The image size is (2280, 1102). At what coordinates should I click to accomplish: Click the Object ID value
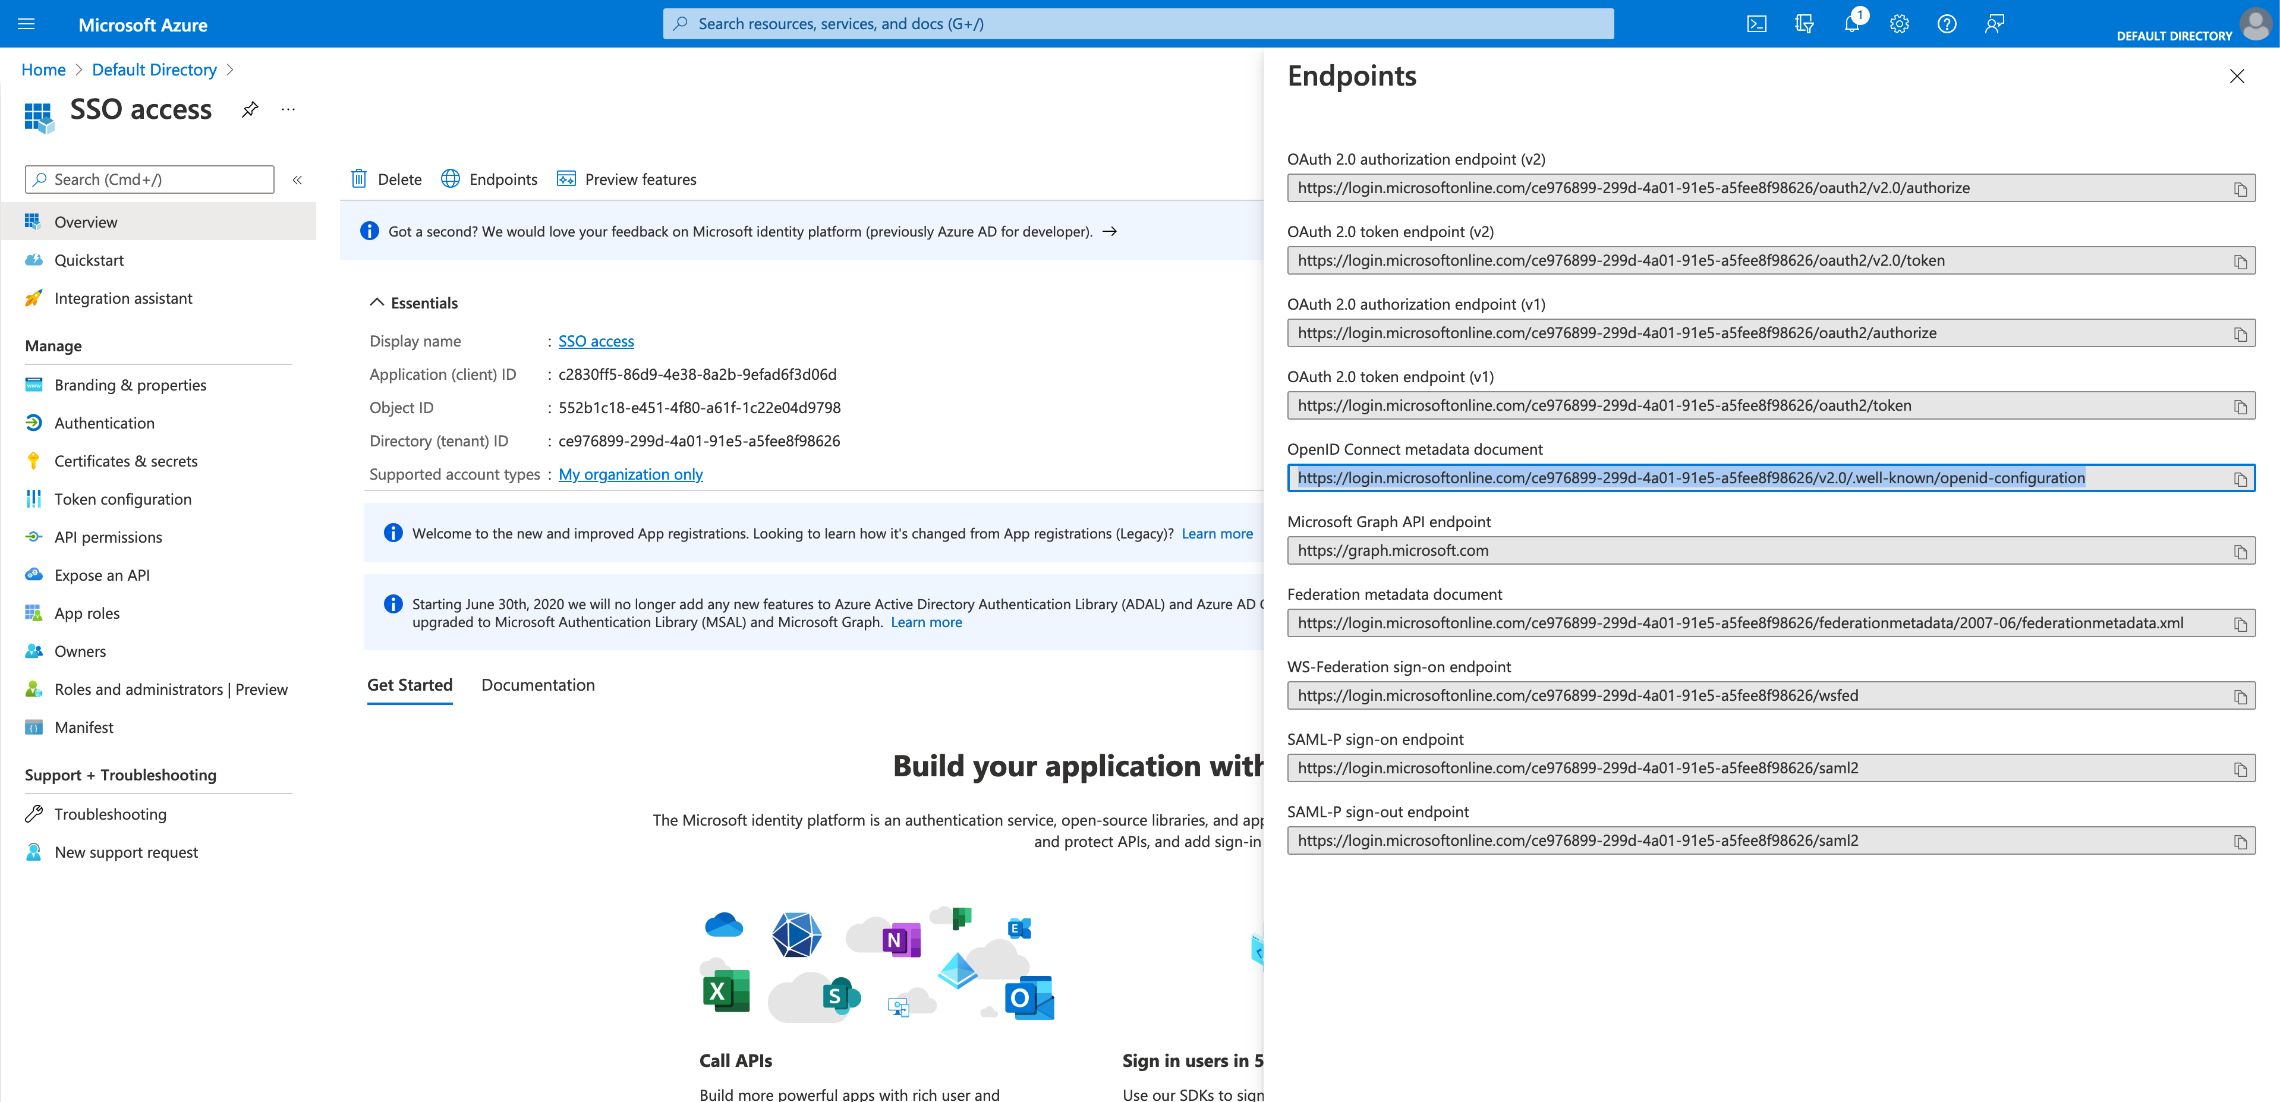pos(699,407)
